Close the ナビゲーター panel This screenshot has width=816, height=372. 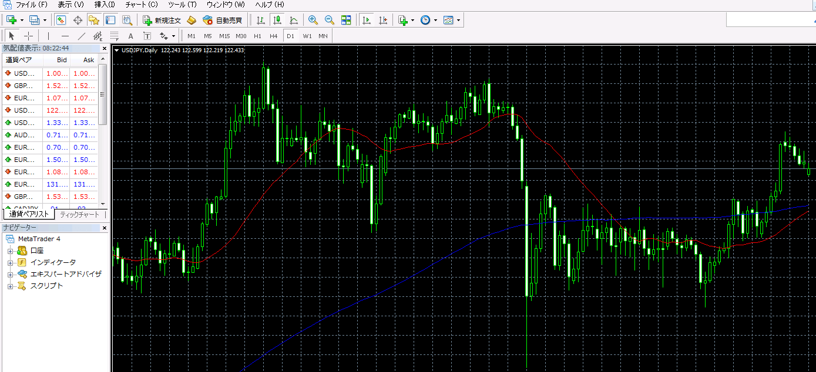(x=105, y=228)
